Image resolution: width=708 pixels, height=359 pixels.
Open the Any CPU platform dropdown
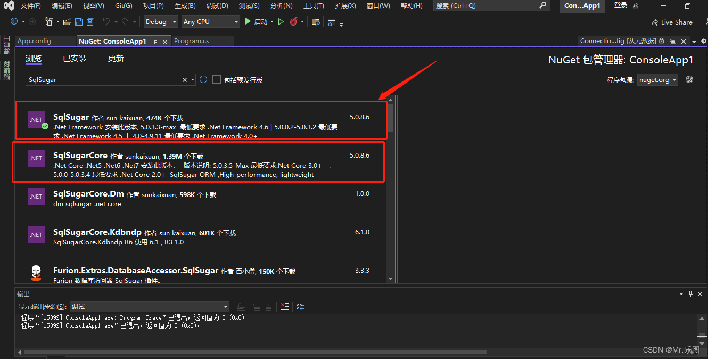pyautogui.click(x=210, y=21)
